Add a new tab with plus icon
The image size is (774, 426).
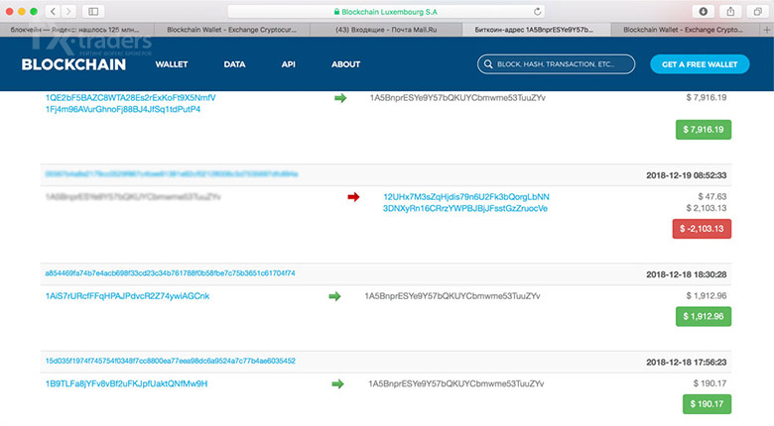(x=767, y=30)
